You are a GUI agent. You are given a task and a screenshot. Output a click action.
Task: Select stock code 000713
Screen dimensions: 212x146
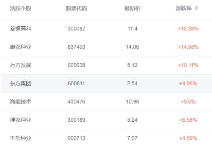[77, 138]
